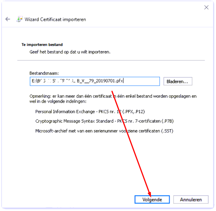Go back using the left arrow icon
The height and width of the screenshot is (211, 216).
click(x=8, y=19)
